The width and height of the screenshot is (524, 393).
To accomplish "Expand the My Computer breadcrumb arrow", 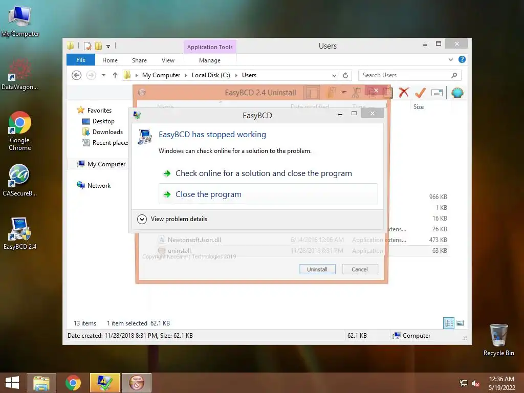I will coord(186,75).
